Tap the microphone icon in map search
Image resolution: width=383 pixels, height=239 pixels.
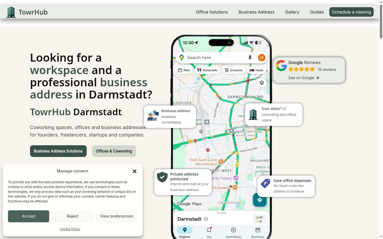pyautogui.click(x=250, y=58)
